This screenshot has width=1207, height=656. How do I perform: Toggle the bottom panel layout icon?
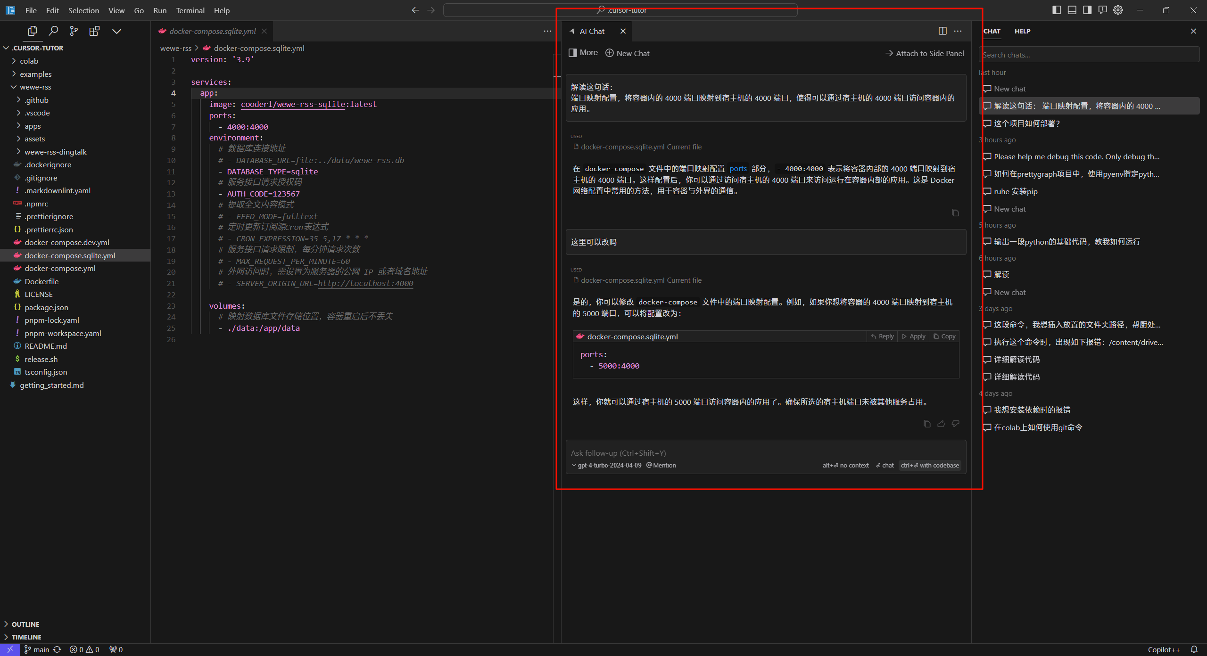[x=1072, y=10]
